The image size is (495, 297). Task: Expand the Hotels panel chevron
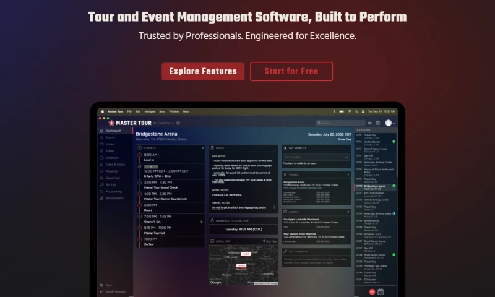pos(348,211)
